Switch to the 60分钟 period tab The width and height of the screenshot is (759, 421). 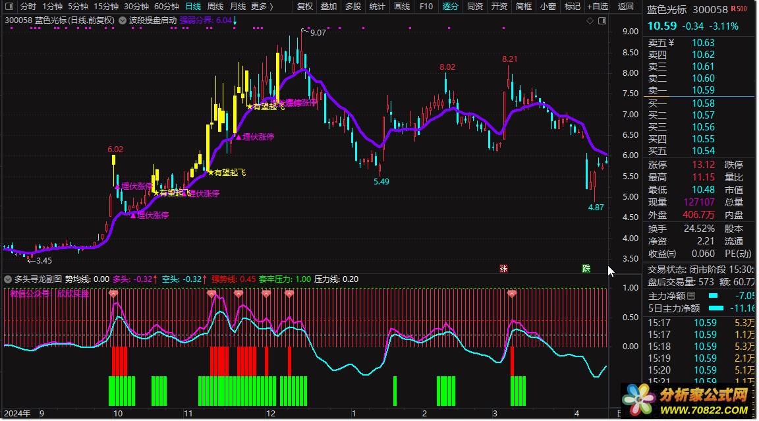pos(167,7)
